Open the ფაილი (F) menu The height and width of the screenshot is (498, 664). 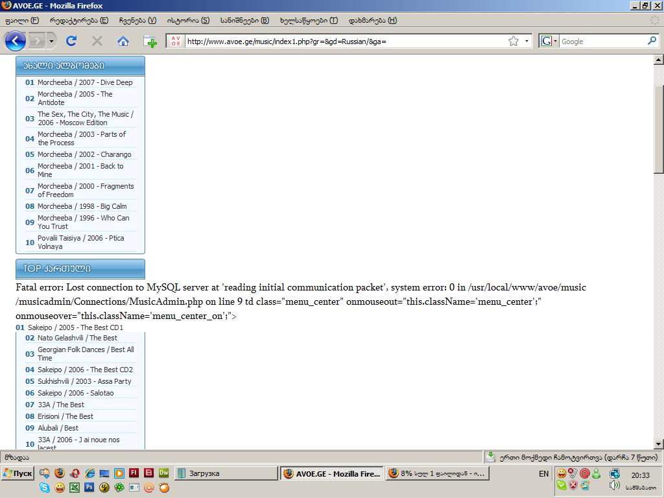22,20
